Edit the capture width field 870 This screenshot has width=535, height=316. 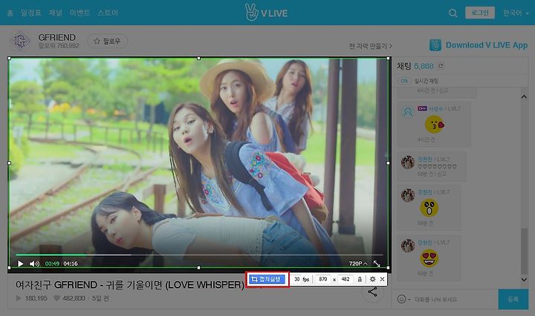point(322,280)
